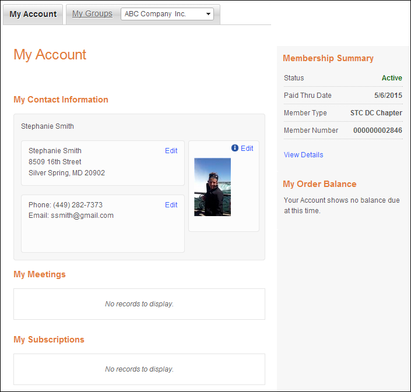Select the Member Number 000000002846 value
411x392 pixels.
pos(378,130)
